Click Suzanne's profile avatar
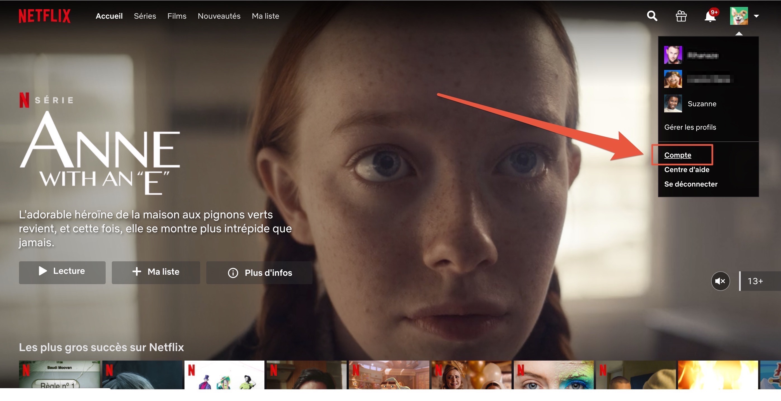The height and width of the screenshot is (401, 781). (673, 103)
